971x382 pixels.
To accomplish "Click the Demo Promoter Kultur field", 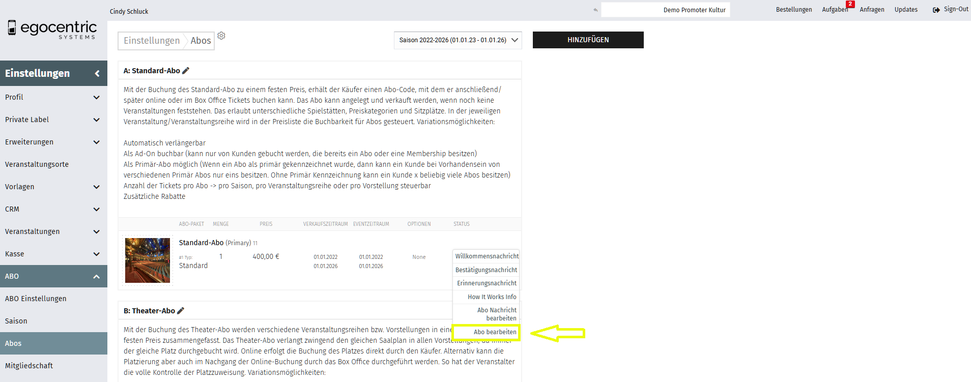I will tap(665, 10).
